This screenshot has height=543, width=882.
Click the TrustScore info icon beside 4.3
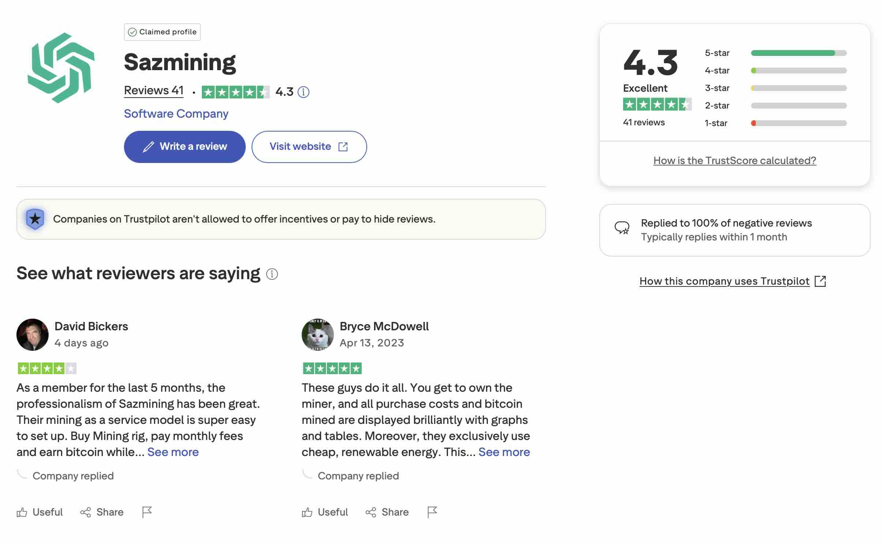pyautogui.click(x=303, y=92)
